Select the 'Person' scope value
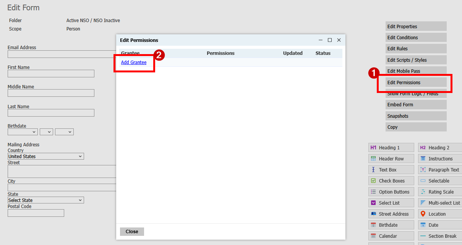The width and height of the screenshot is (462, 245). pos(73,29)
